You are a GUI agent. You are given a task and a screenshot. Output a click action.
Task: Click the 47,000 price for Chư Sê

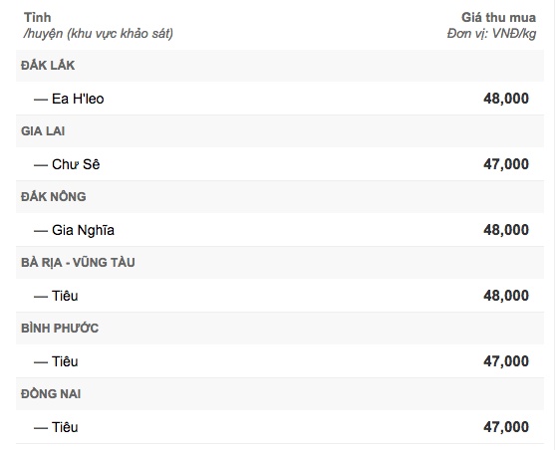pos(506,164)
